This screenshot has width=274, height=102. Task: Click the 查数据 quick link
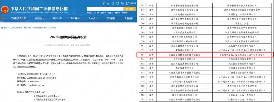click(118, 13)
